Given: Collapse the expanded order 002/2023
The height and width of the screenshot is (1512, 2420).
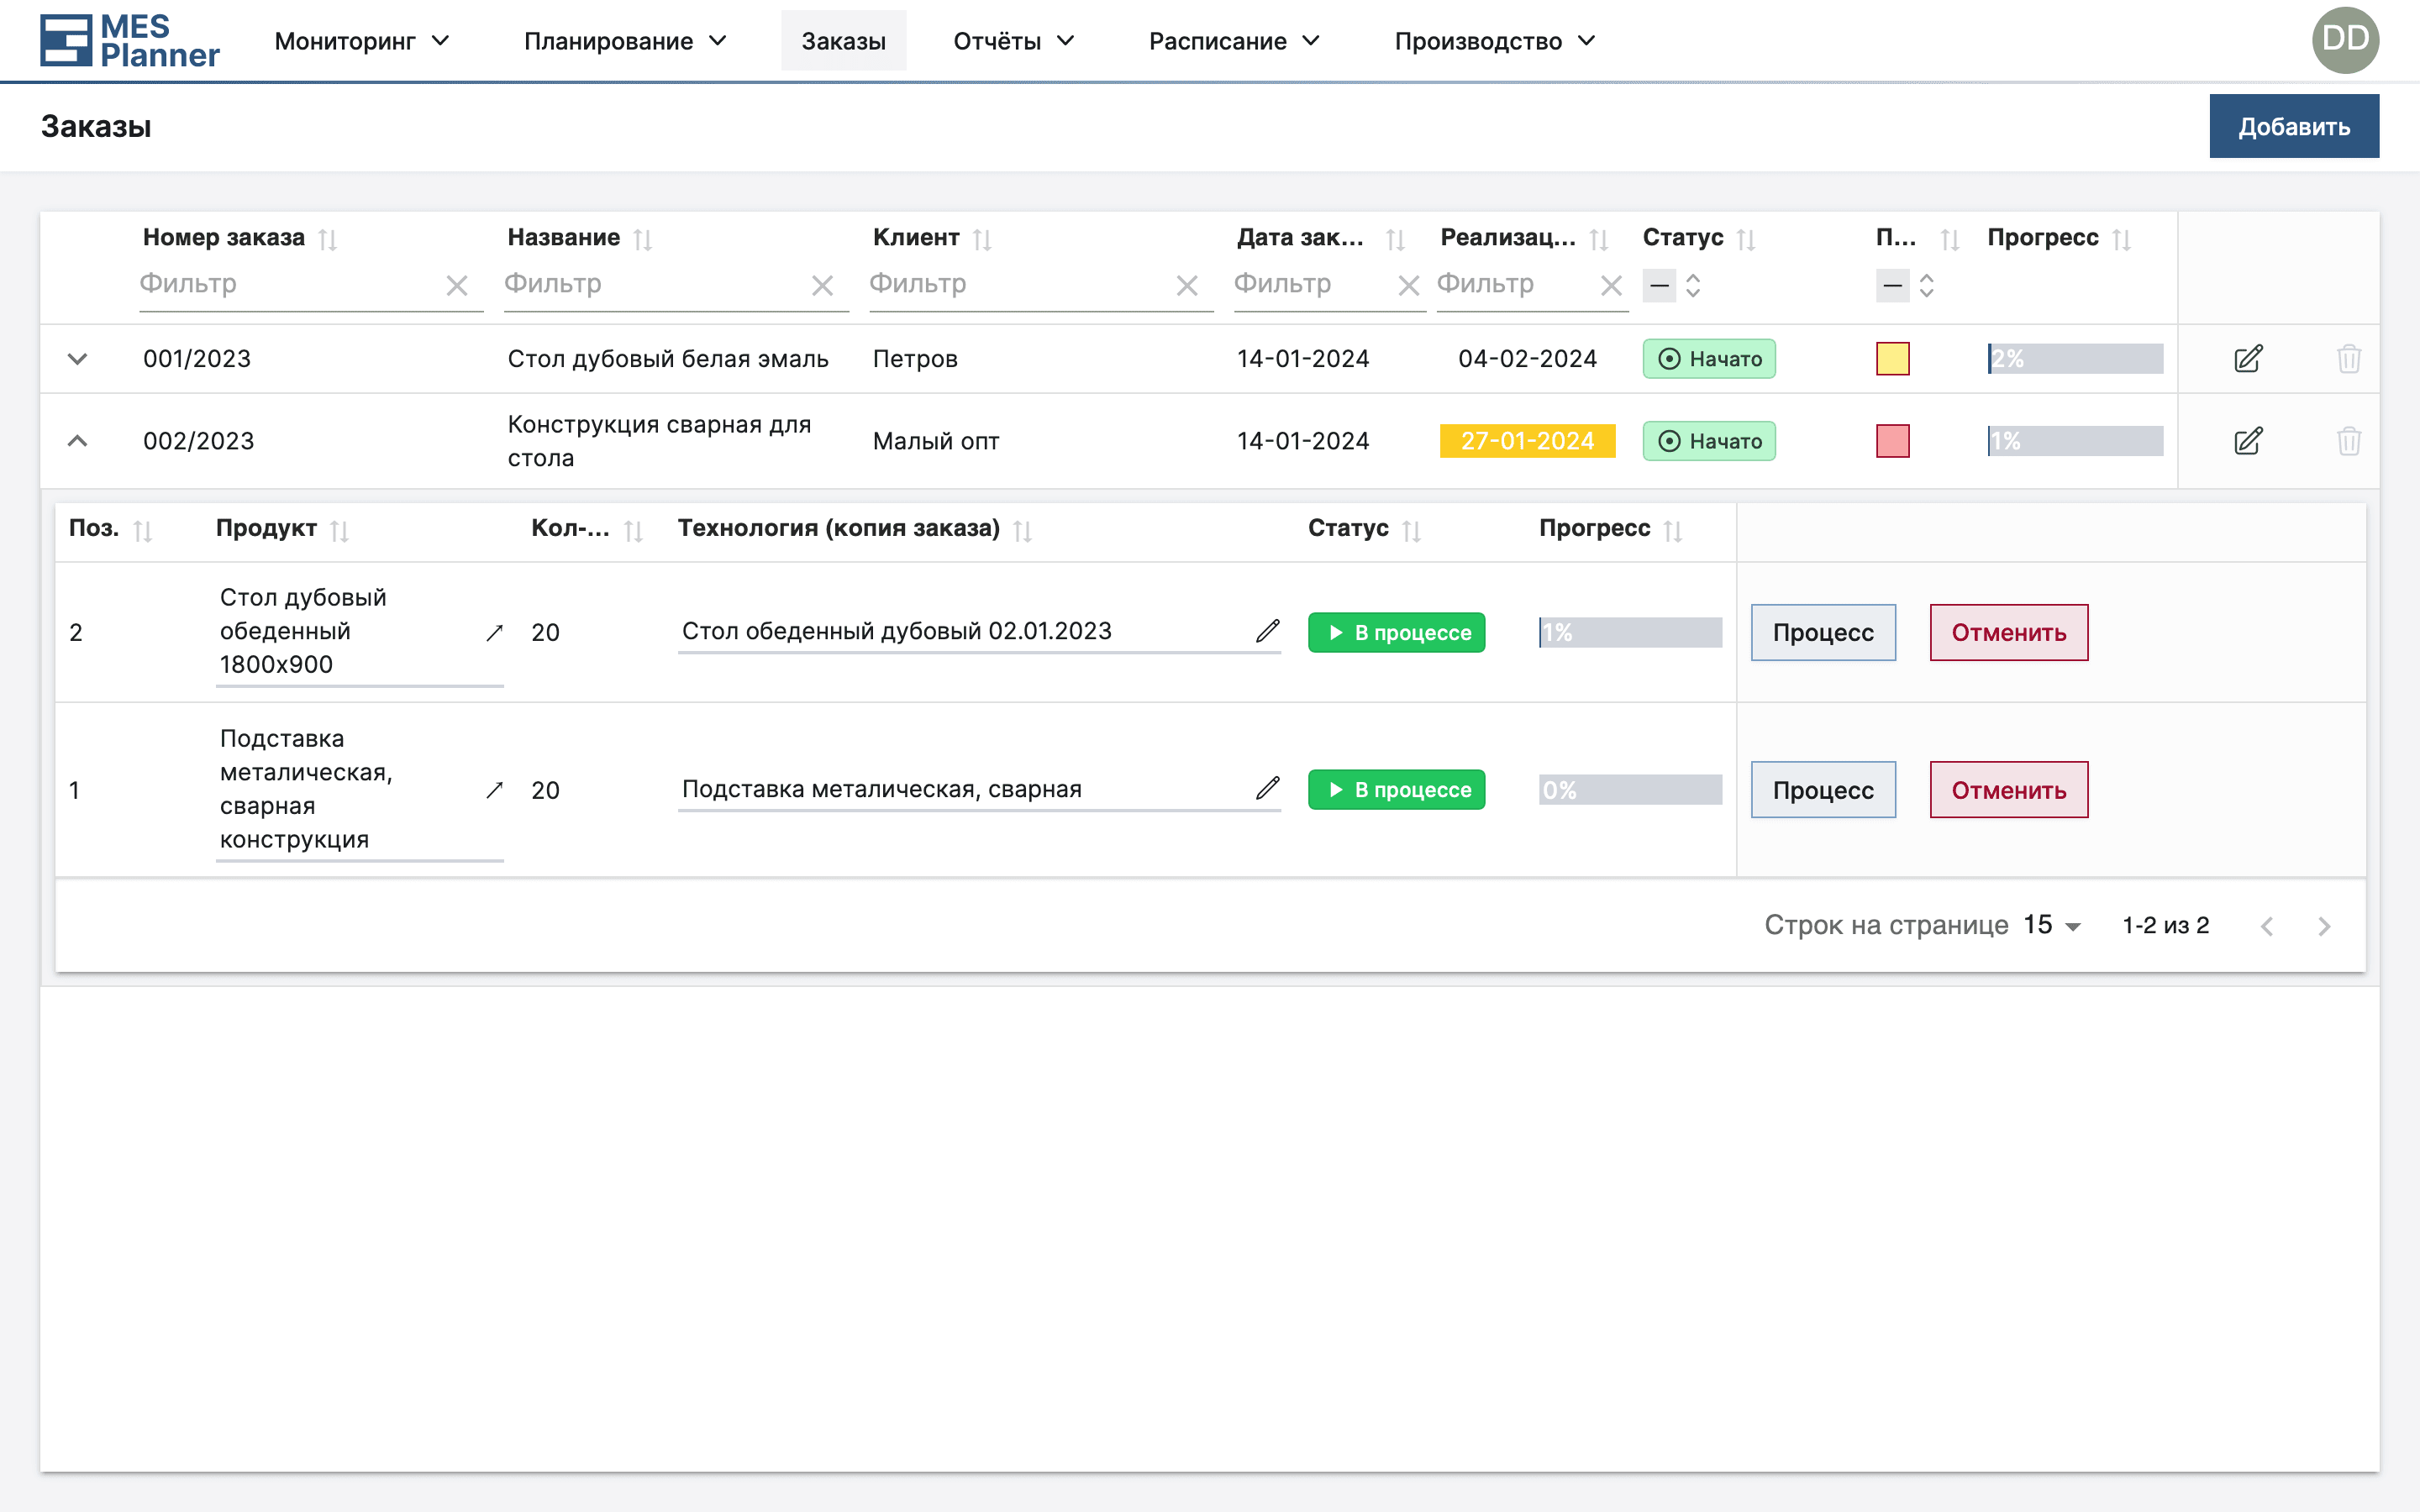Looking at the screenshot, I should pyautogui.click(x=78, y=440).
